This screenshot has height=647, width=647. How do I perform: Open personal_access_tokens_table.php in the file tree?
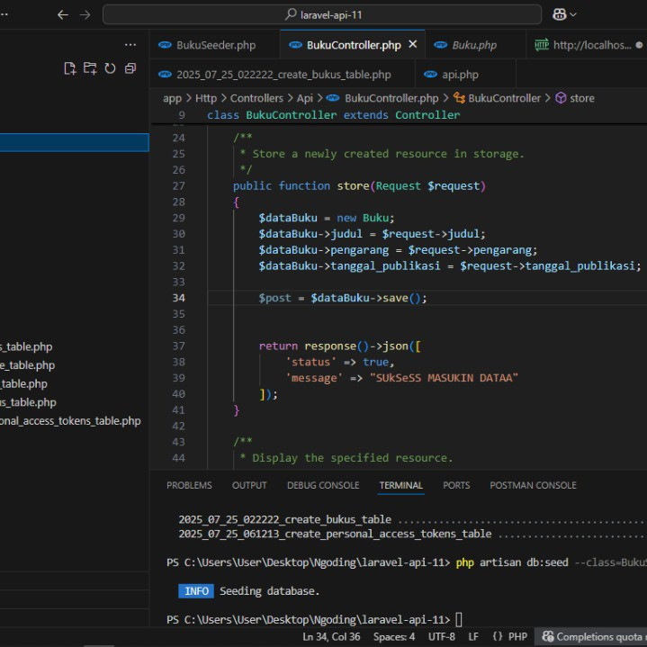(x=70, y=420)
